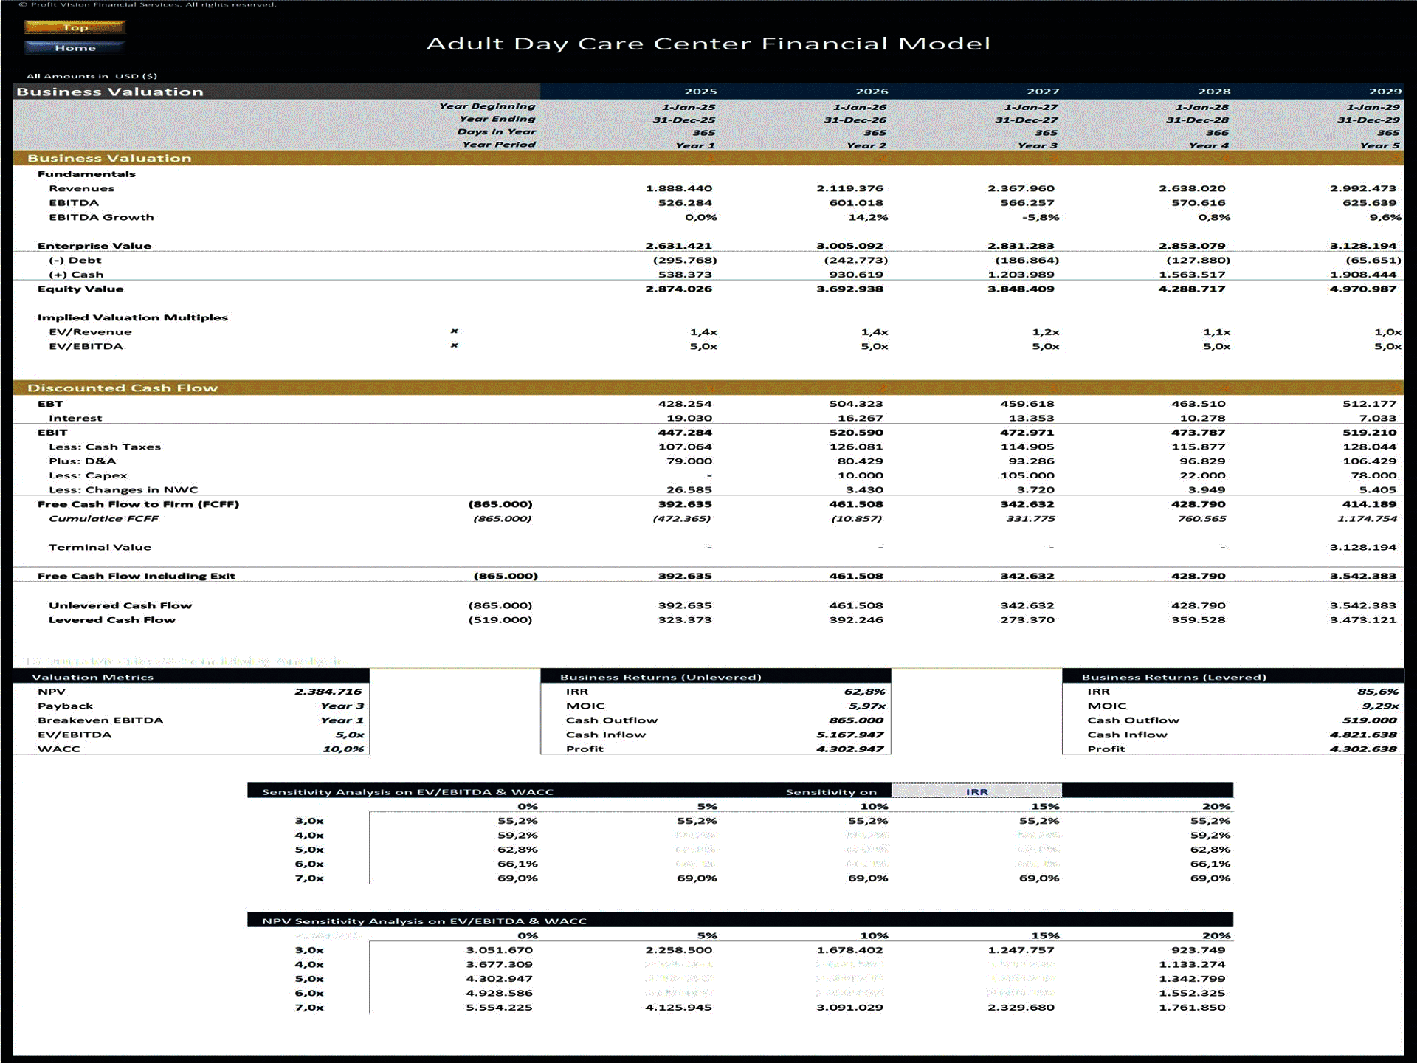1417x1063 pixels.
Task: Select the Terminal Value row label
Action: 100,547
